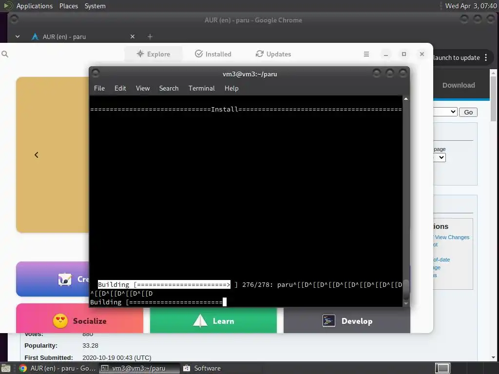The image size is (499, 374).
Task: Switch to Chrome from the taskbar
Action: tap(58, 368)
